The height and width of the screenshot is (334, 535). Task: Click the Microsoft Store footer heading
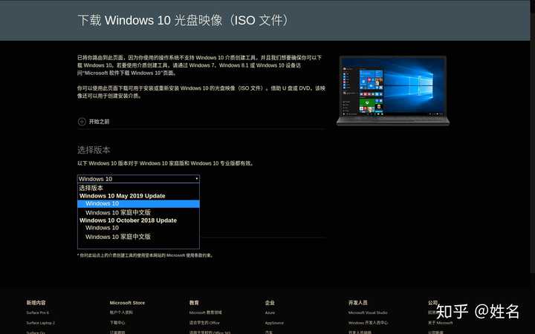tap(127, 303)
